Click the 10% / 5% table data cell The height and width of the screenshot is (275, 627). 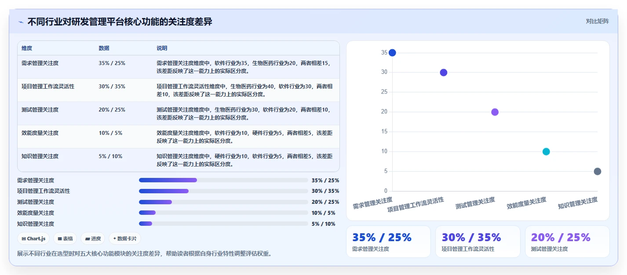pyautogui.click(x=110, y=133)
